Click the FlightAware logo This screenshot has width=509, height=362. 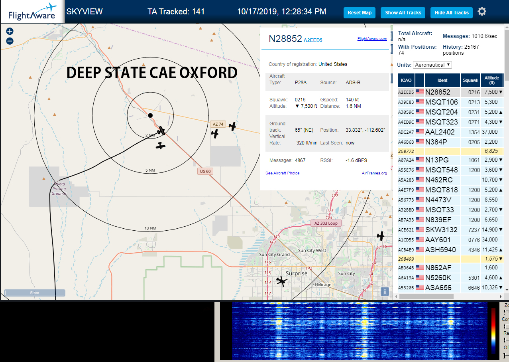pos(32,12)
